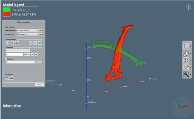Open the Selected part(s) dropdown

(x=27, y=30)
